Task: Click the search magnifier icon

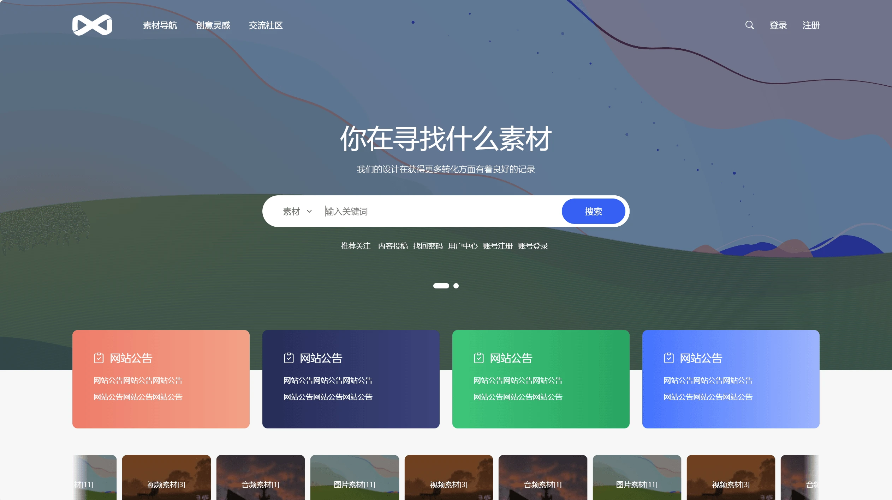Action: point(750,24)
